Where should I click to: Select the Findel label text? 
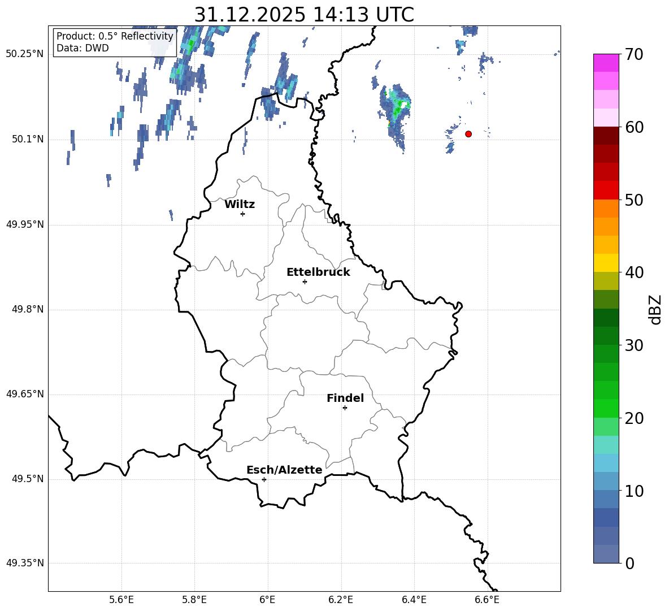[x=345, y=398]
